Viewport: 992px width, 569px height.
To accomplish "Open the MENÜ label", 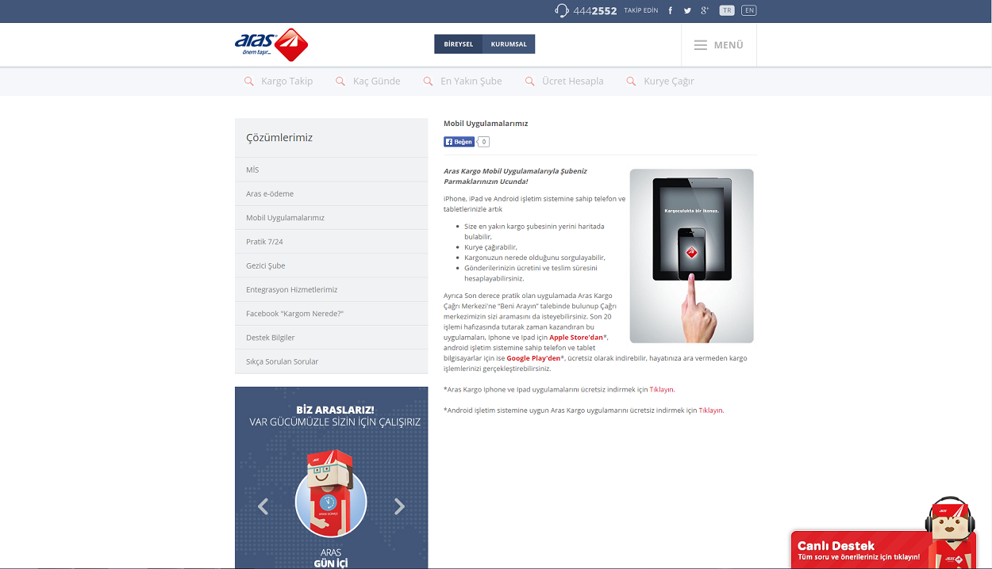I will coord(729,45).
